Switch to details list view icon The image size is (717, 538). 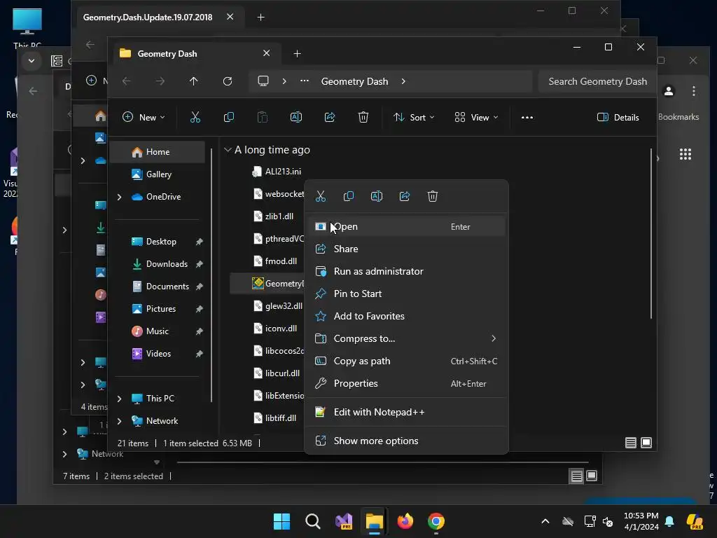click(x=631, y=443)
